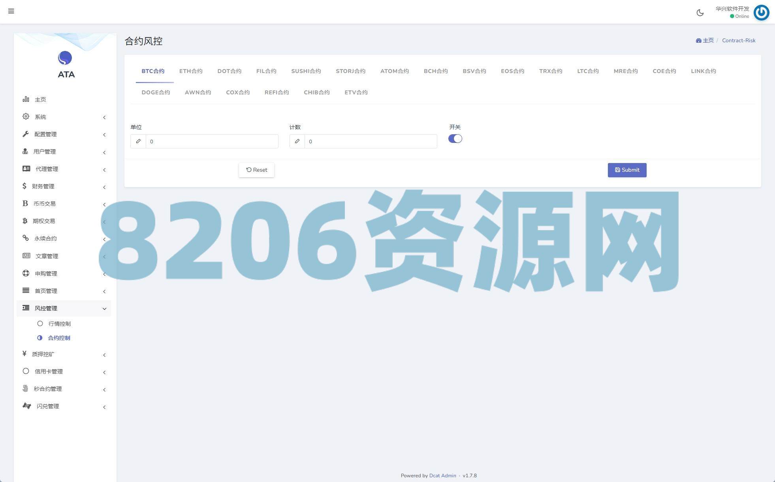Click the bitcoin icon for 期权交易
This screenshot has width=775, height=482.
click(25, 221)
